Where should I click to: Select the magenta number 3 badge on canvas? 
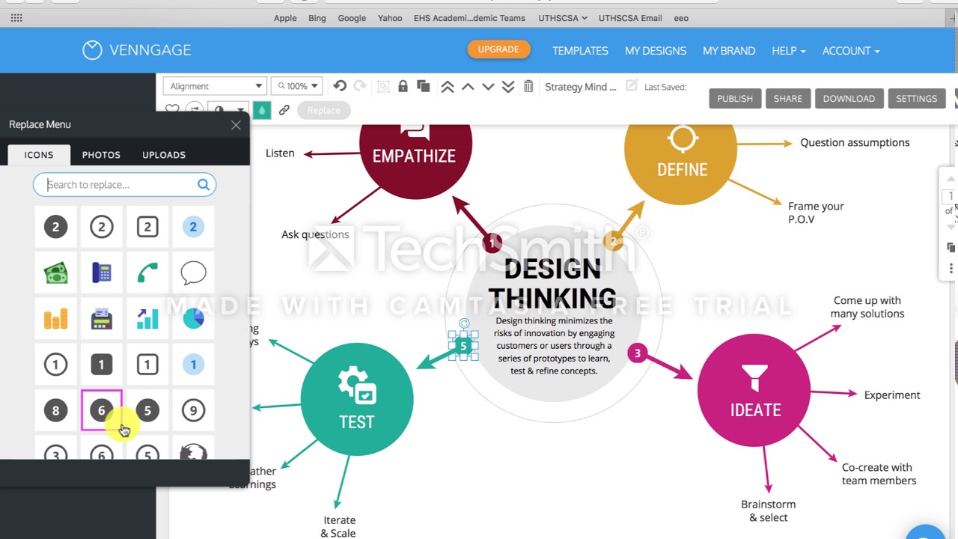(637, 353)
